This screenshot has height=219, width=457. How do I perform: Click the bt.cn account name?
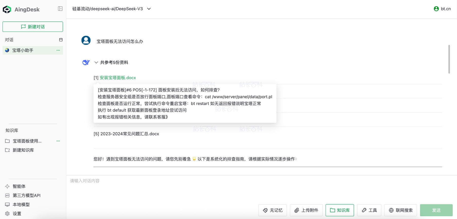coord(446,9)
